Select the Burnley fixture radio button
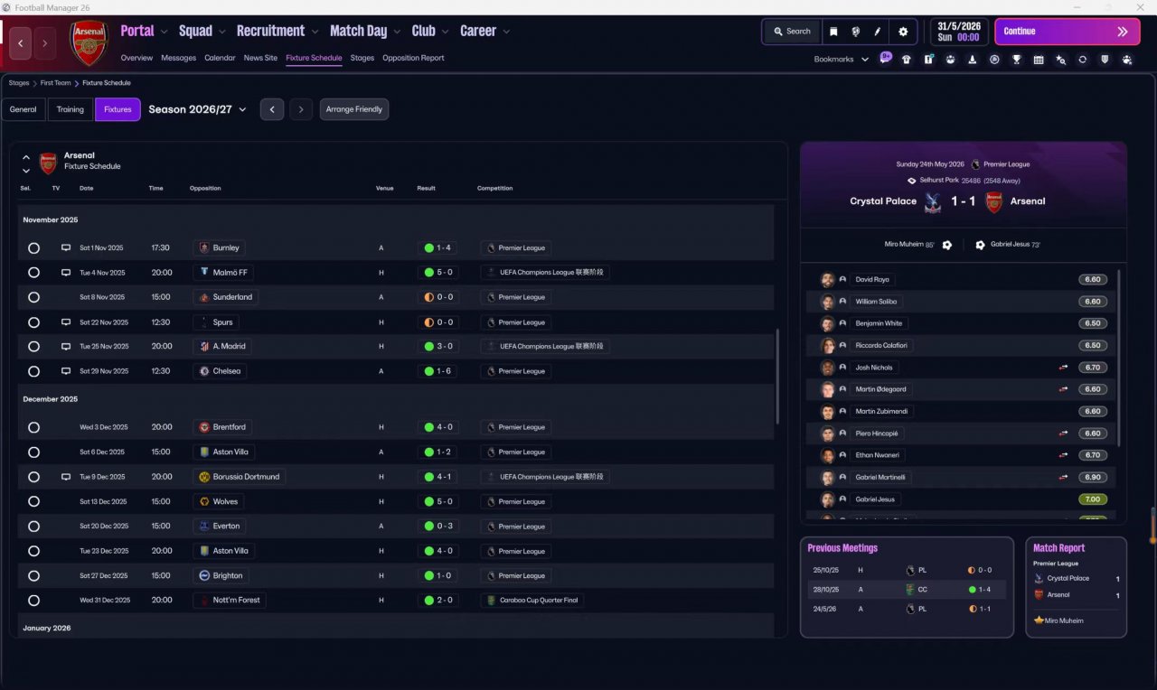 pos(33,248)
